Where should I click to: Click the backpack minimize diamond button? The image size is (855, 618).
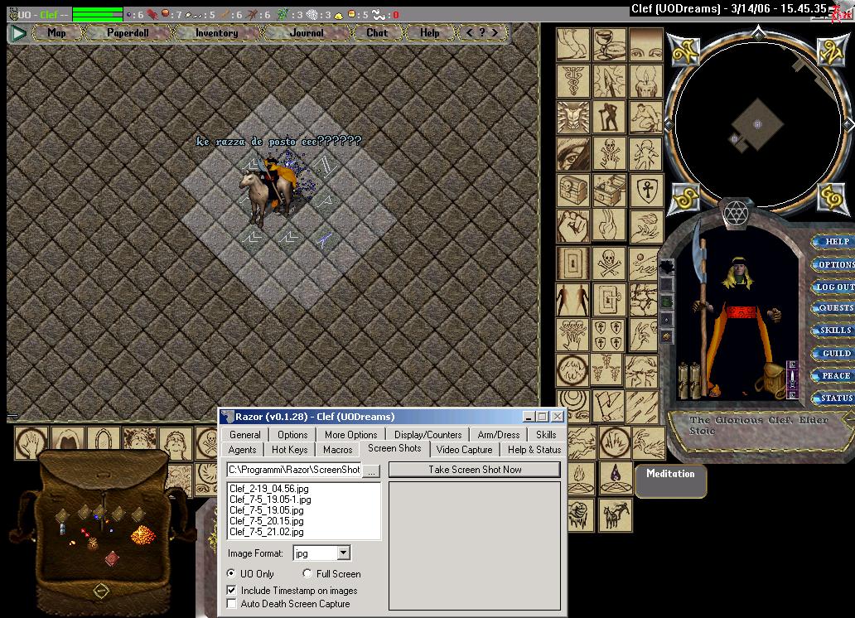click(101, 590)
